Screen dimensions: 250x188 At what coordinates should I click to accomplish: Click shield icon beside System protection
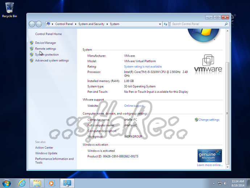point(32,55)
